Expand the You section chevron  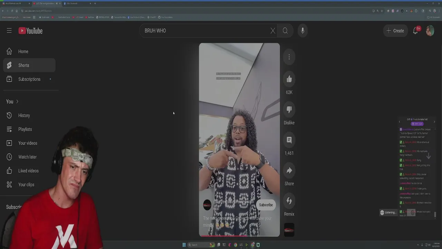pyautogui.click(x=17, y=102)
